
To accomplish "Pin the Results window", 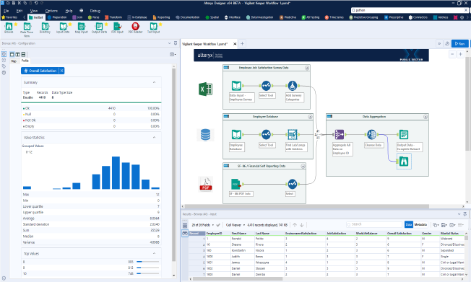I will click(465, 214).
